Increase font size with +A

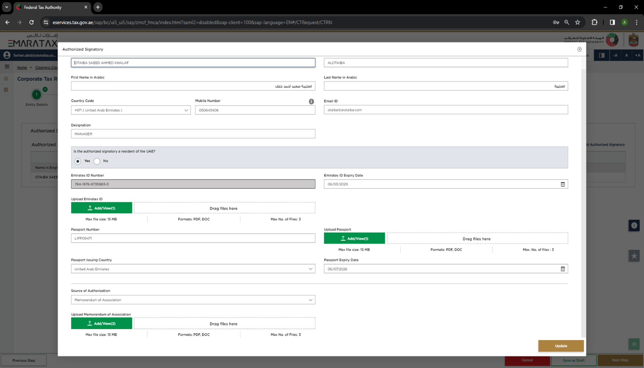coord(638,55)
